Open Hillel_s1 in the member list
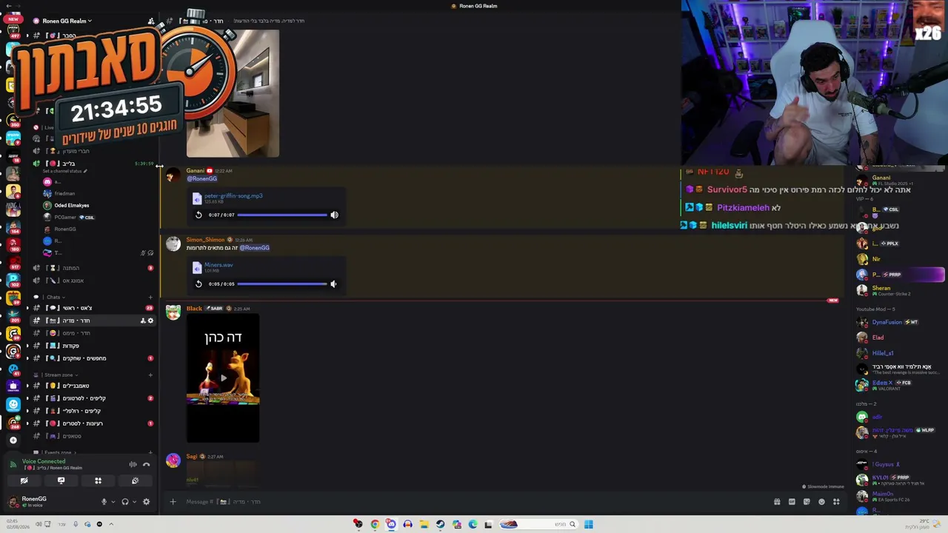This screenshot has height=533, width=948. [x=882, y=353]
